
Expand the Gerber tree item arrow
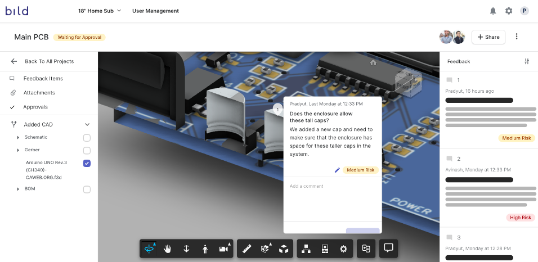tap(18, 150)
